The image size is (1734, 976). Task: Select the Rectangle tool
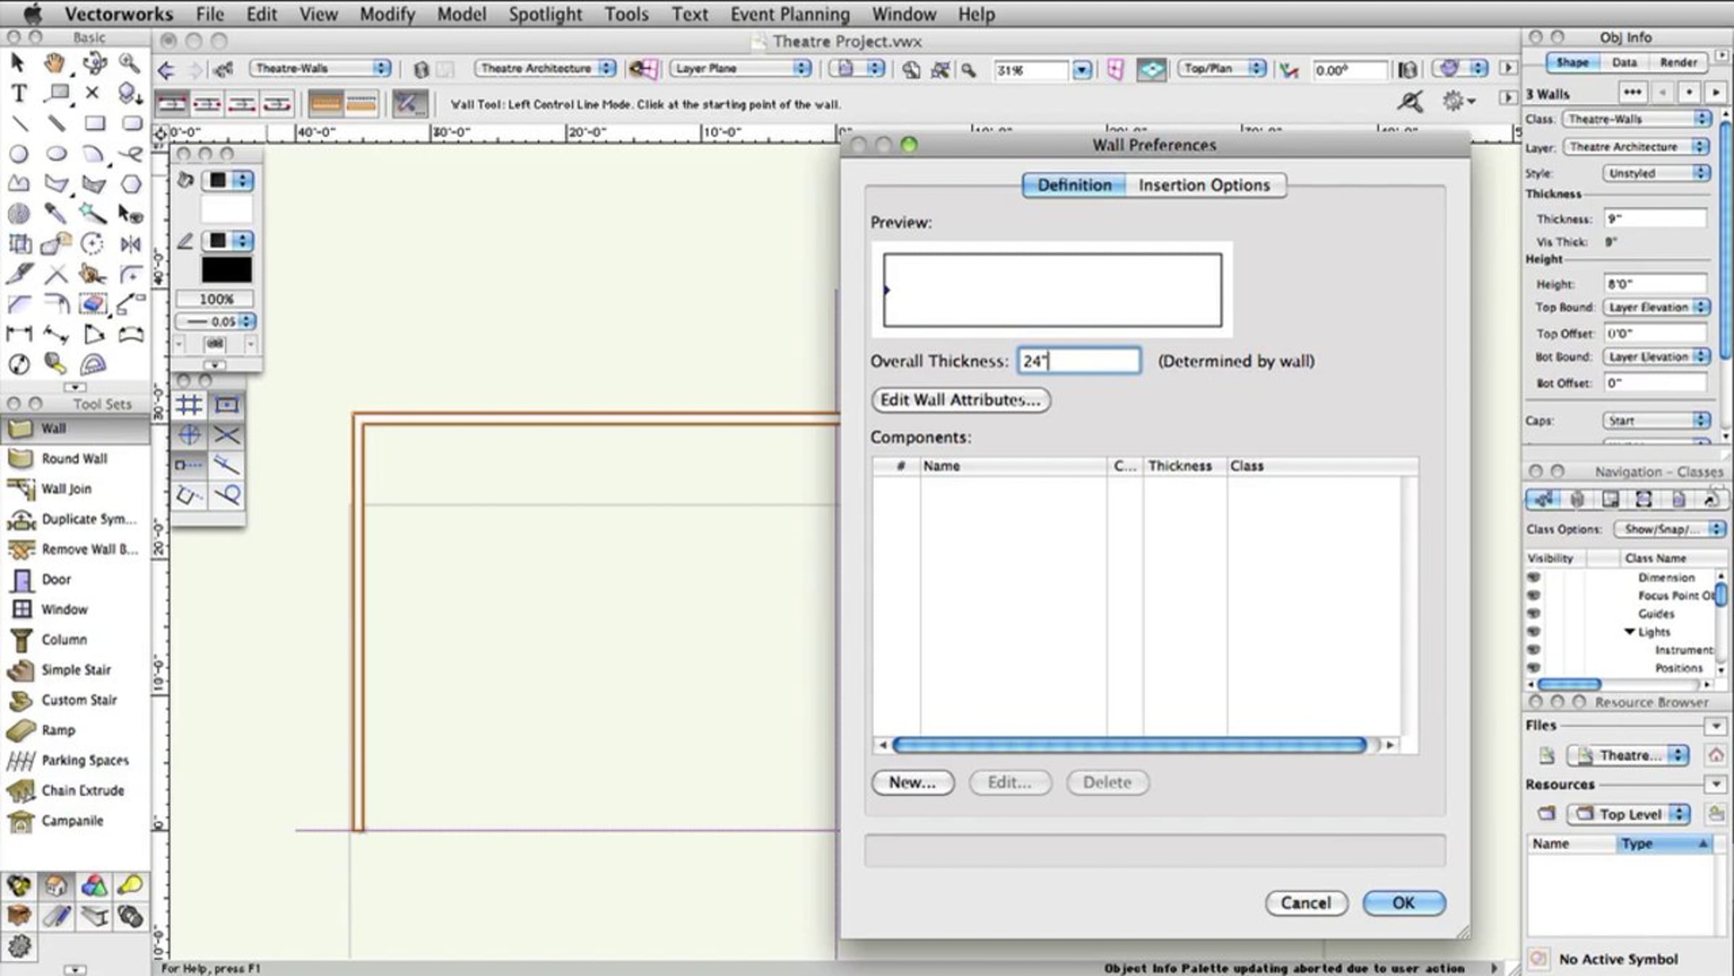point(94,123)
